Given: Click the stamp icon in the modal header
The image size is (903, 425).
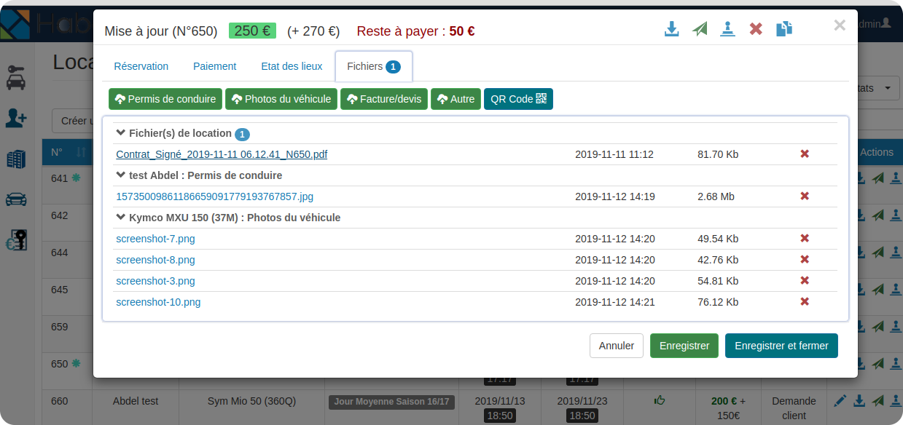Looking at the screenshot, I should pos(727,29).
